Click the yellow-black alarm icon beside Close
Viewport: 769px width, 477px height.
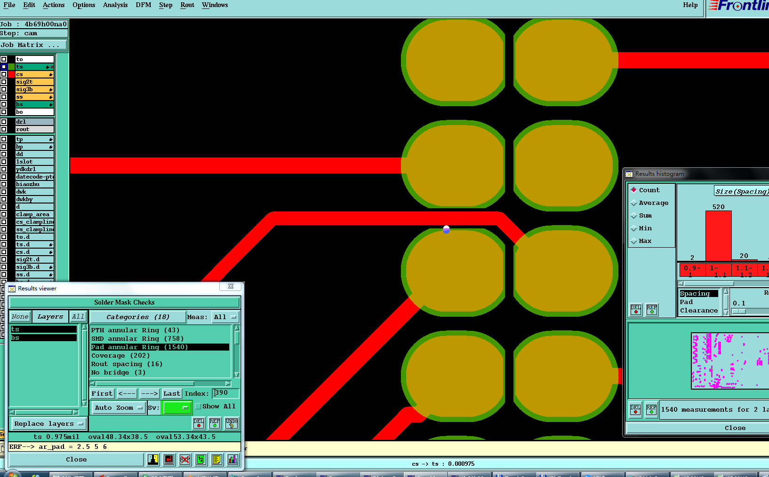coord(153,460)
